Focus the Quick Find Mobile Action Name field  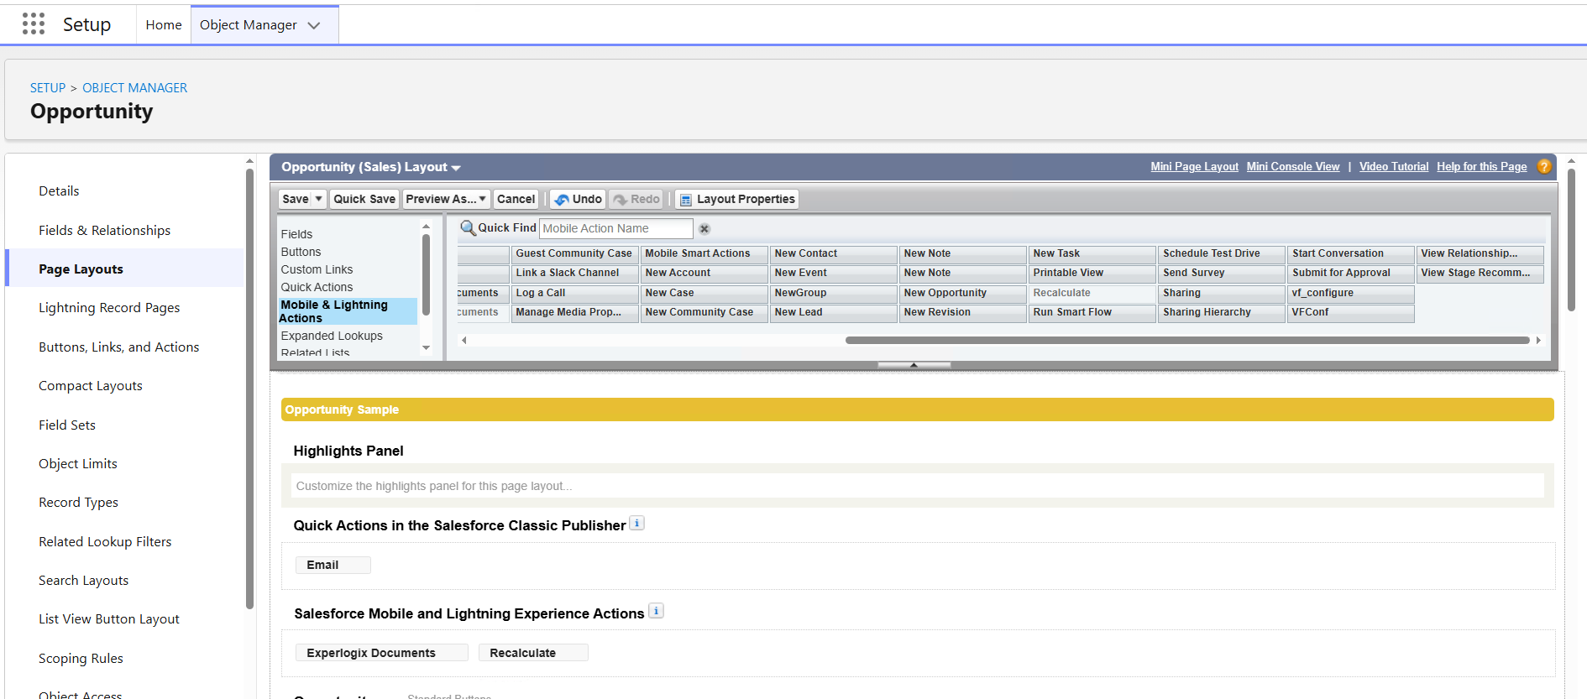615,228
